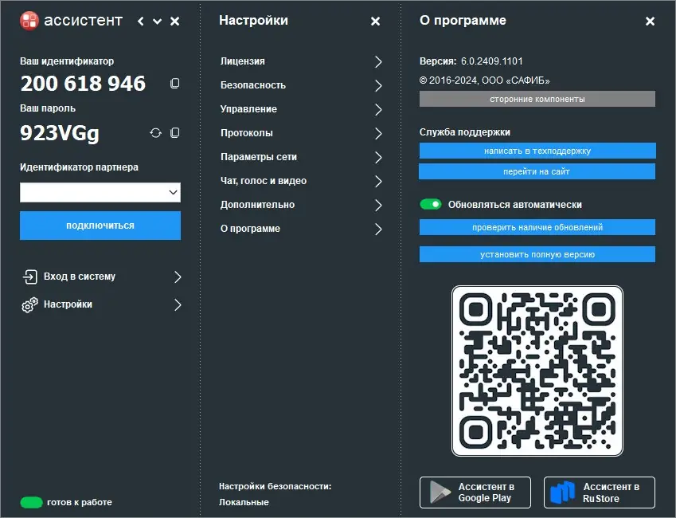676x518 pixels.
Task: Click the Вход в систему login icon
Action: pyautogui.click(x=30, y=277)
